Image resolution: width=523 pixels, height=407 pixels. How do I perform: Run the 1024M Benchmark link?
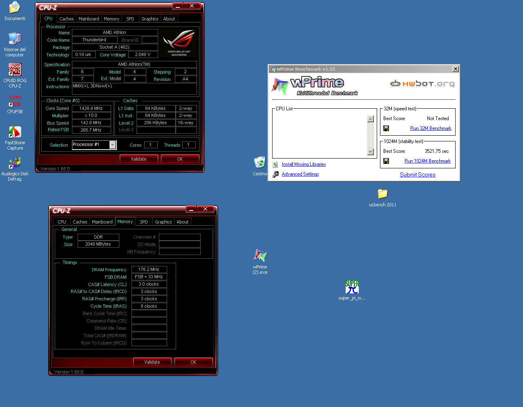tap(427, 161)
